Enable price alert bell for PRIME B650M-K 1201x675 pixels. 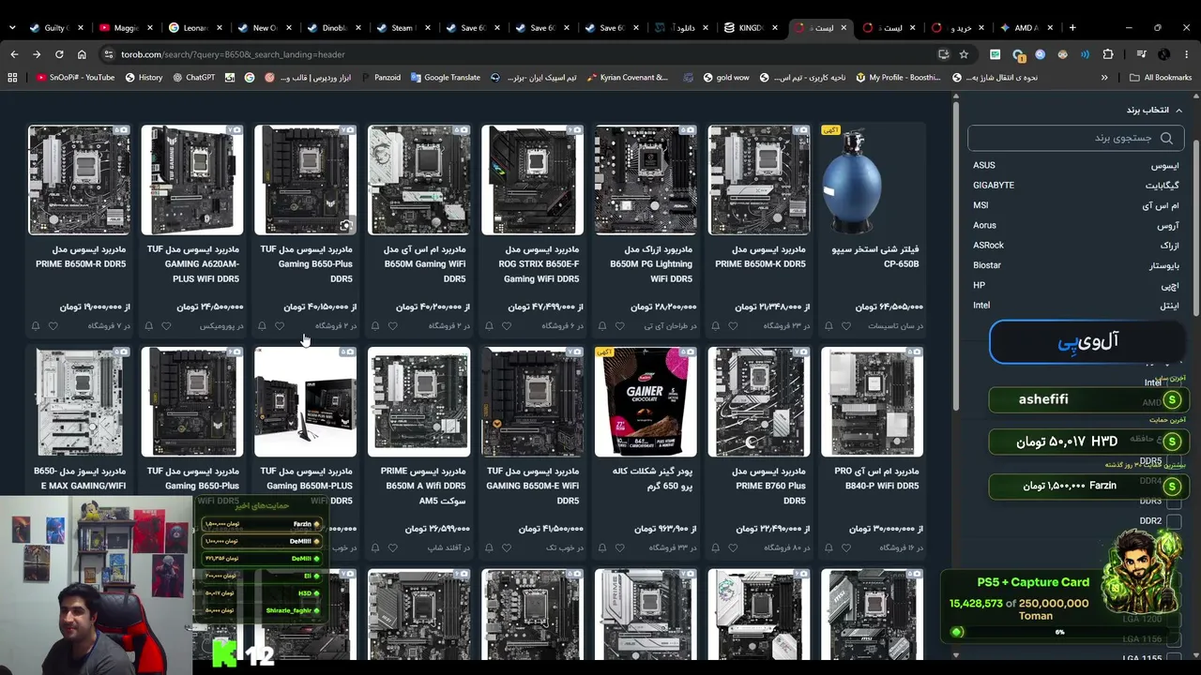[x=716, y=326]
